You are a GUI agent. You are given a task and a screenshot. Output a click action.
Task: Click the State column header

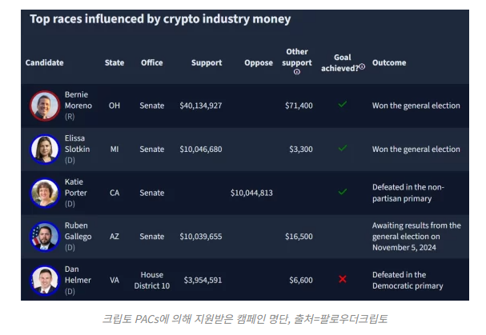(114, 62)
